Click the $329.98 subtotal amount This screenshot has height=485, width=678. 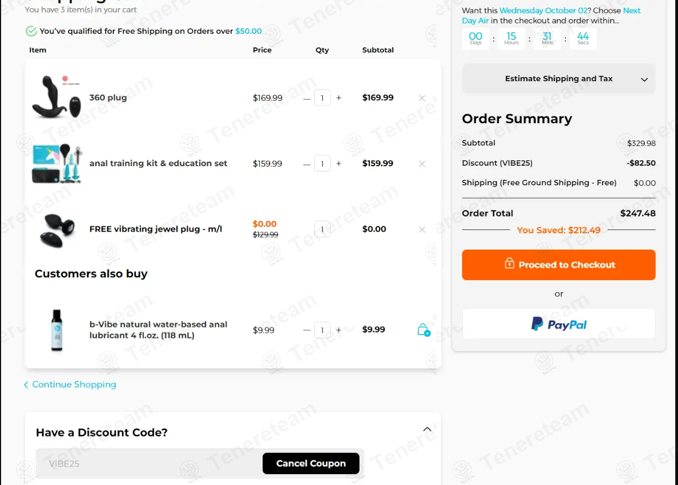pos(641,143)
